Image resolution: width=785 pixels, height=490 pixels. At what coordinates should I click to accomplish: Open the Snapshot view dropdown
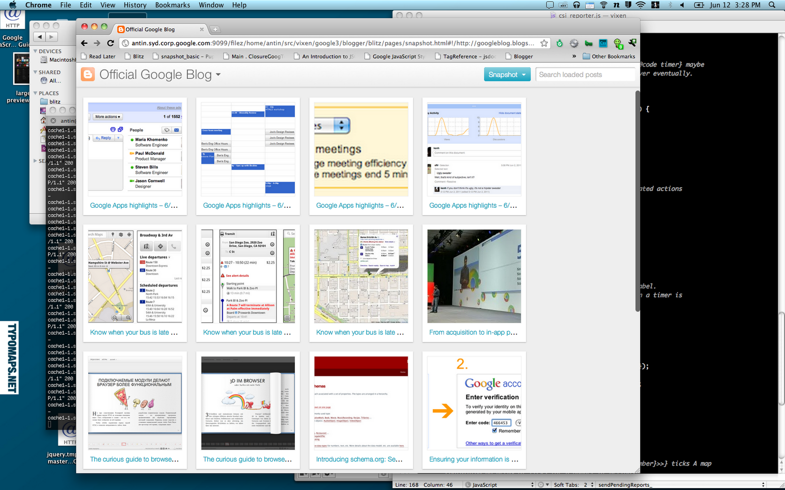(507, 74)
